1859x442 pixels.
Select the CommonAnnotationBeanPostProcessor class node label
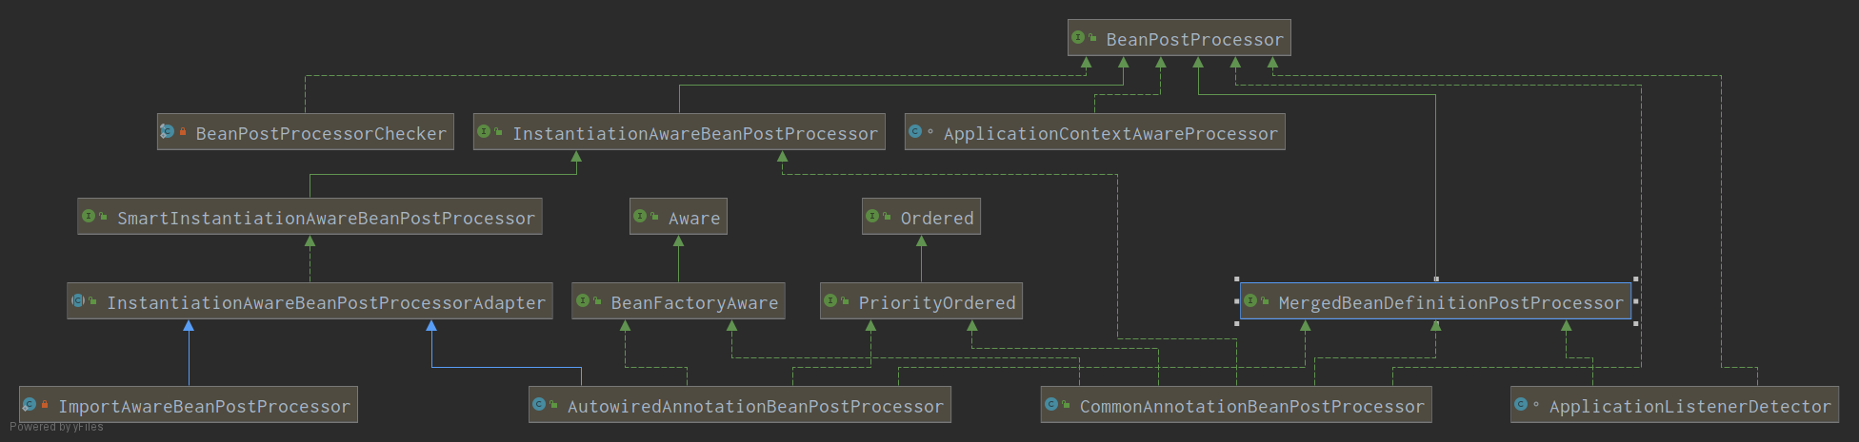1251,407
